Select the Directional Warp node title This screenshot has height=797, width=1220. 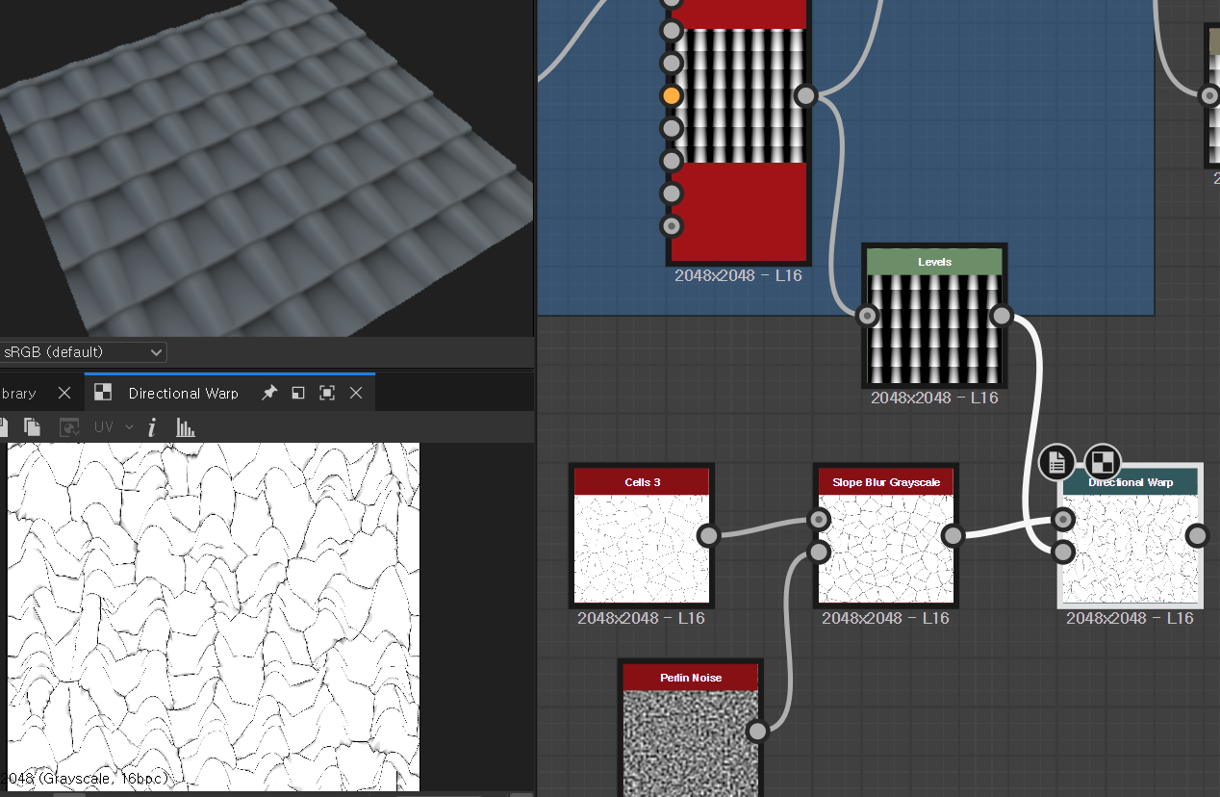(x=1131, y=482)
